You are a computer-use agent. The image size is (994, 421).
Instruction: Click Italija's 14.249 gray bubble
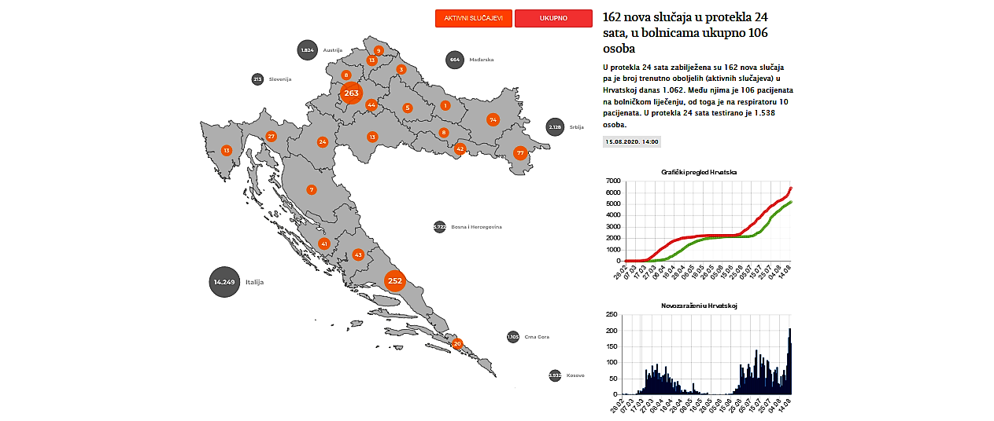224,281
